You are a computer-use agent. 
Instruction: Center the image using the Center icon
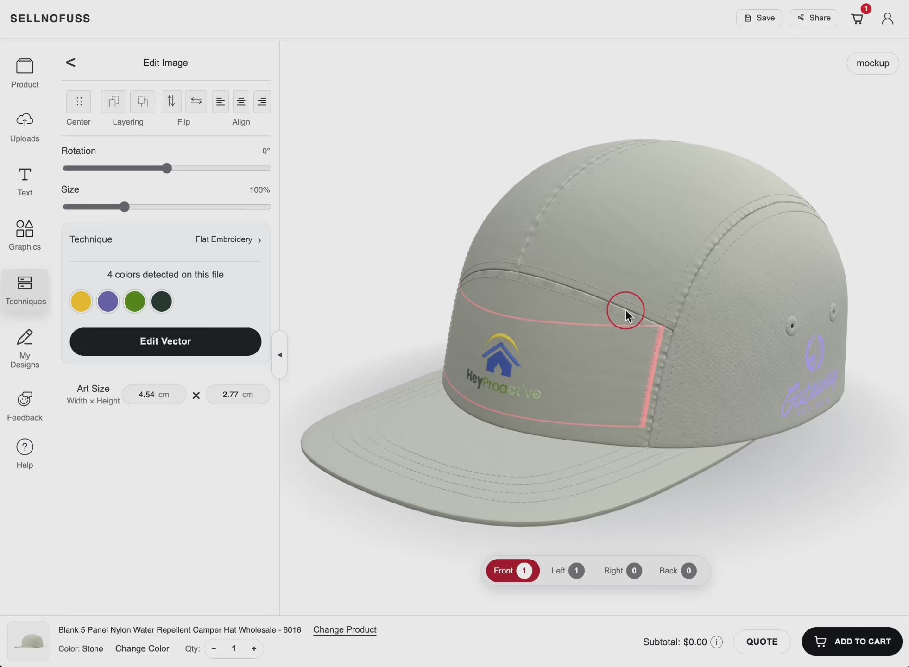(x=78, y=101)
